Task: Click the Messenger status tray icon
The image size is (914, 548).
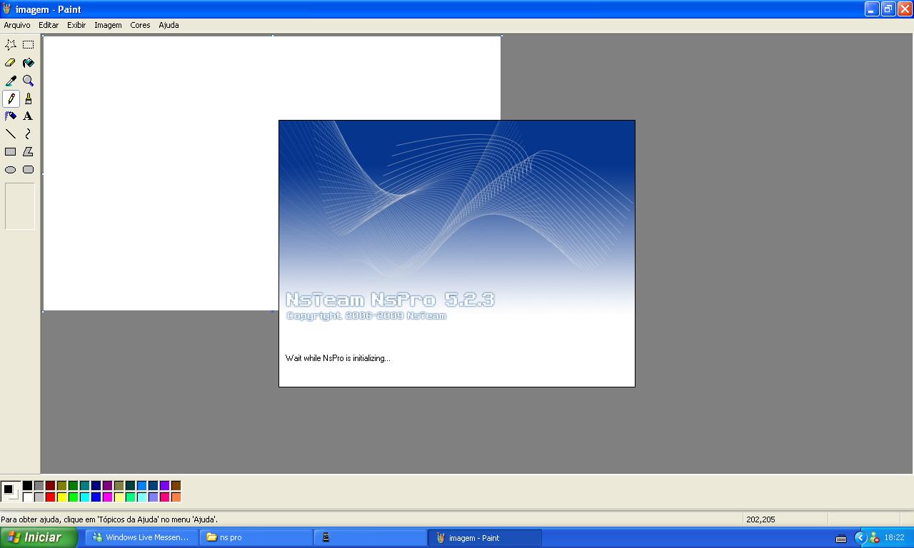Action: (x=875, y=538)
